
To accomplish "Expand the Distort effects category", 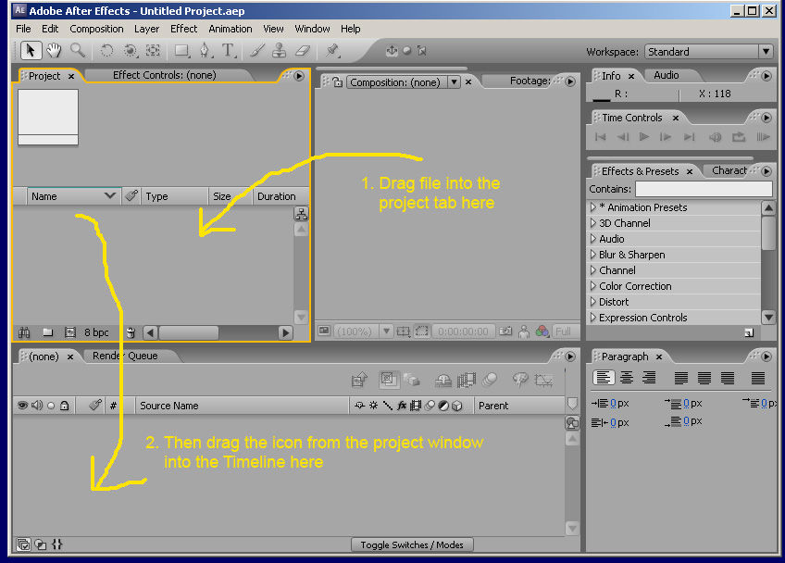I will click(592, 302).
